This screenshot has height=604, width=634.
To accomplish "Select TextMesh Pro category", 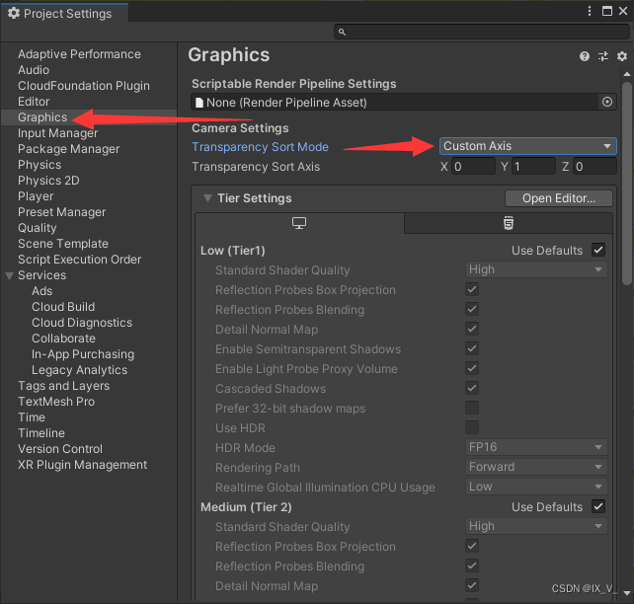I will [x=56, y=401].
